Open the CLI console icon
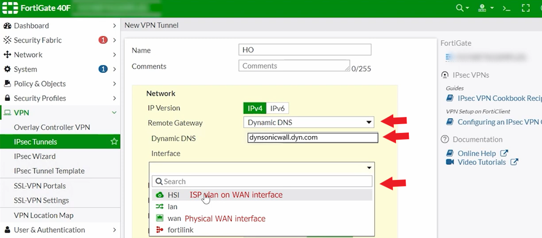 coord(507,8)
